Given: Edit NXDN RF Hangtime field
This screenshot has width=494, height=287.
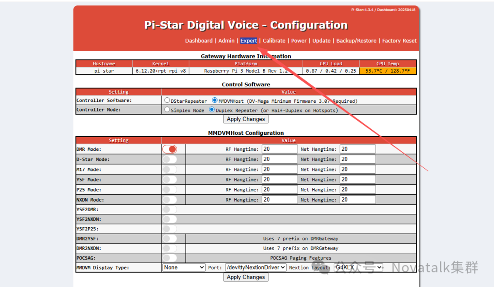Looking at the screenshot, I should (280, 200).
